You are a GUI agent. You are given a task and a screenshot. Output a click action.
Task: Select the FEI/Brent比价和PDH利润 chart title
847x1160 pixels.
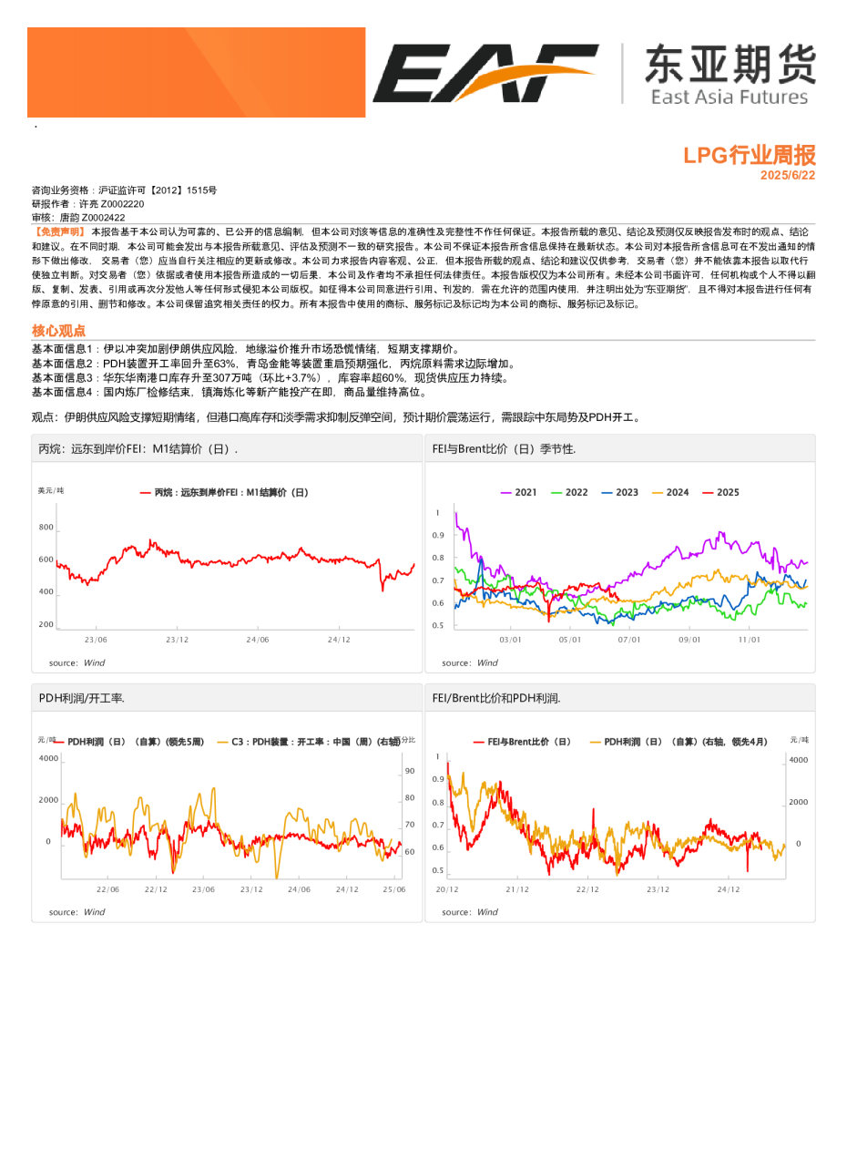tap(496, 698)
